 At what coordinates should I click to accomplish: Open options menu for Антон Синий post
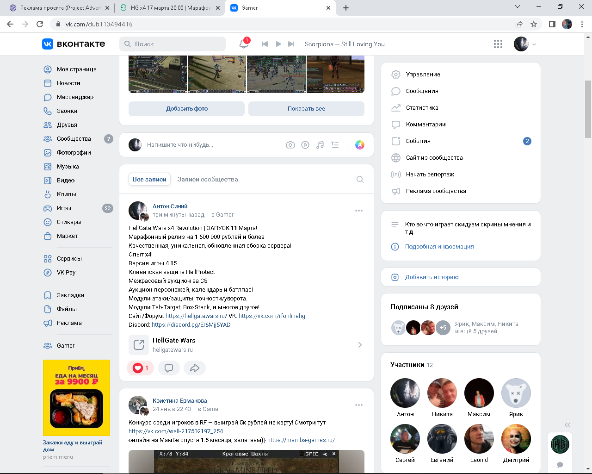359,211
